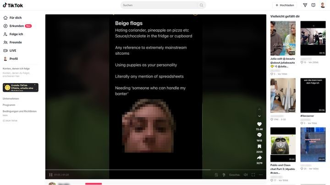The image size is (330, 185).
Task: Toggle auto-scroll icon in player
Action: 224,174
